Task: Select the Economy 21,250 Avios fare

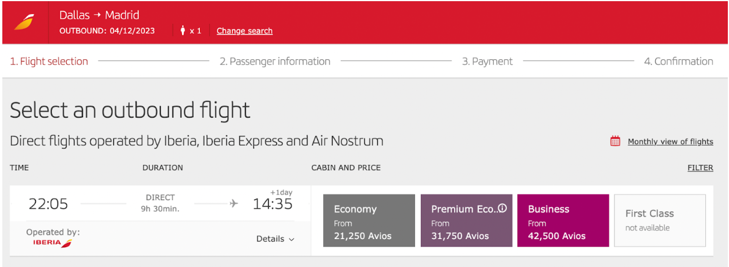Action: (369, 221)
